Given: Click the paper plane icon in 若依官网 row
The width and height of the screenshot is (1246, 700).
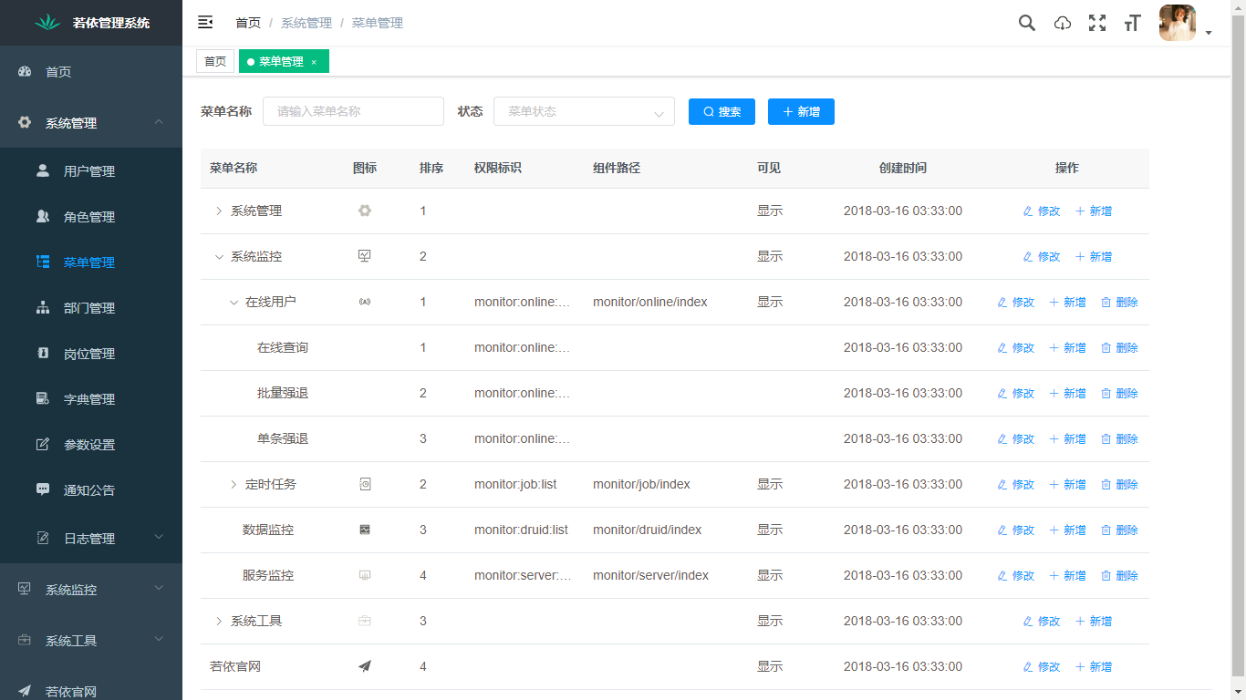Looking at the screenshot, I should click(365, 666).
